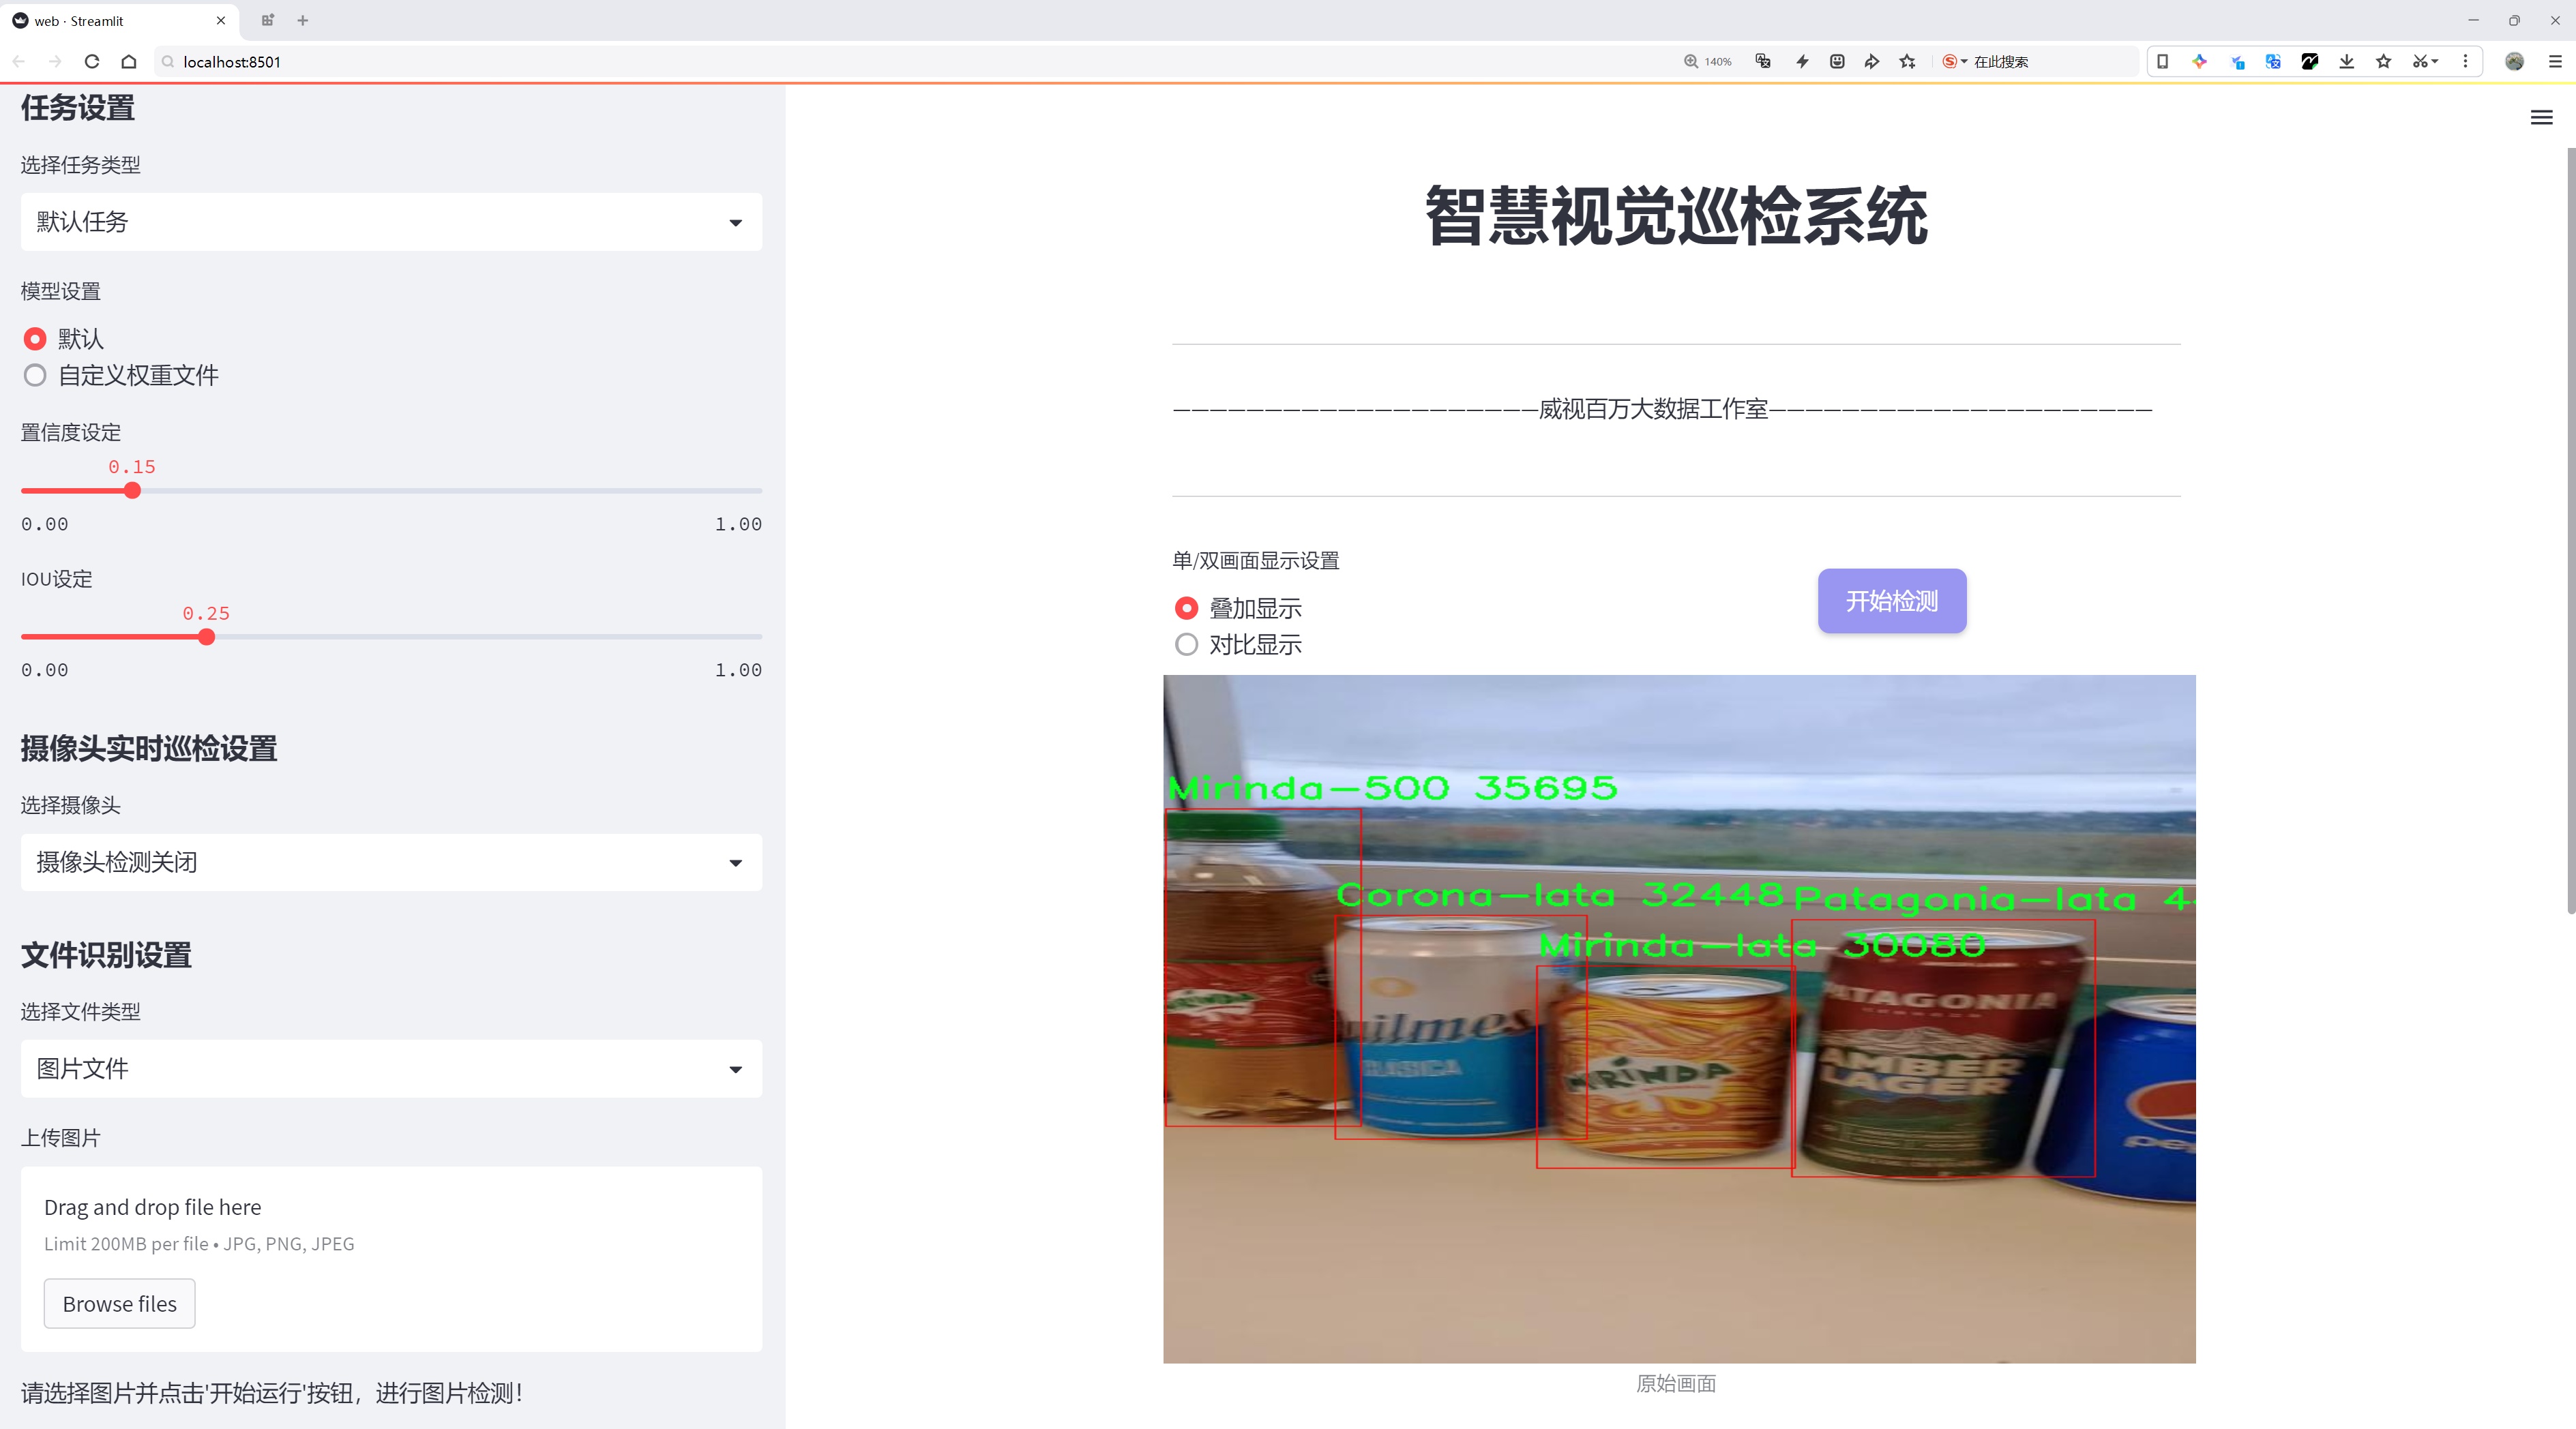Reload the localhost page
2576x1429 pixels.
(92, 62)
